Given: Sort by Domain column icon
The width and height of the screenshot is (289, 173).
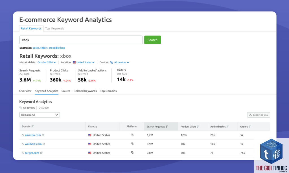Looking at the screenshot, I should (x=33, y=126).
